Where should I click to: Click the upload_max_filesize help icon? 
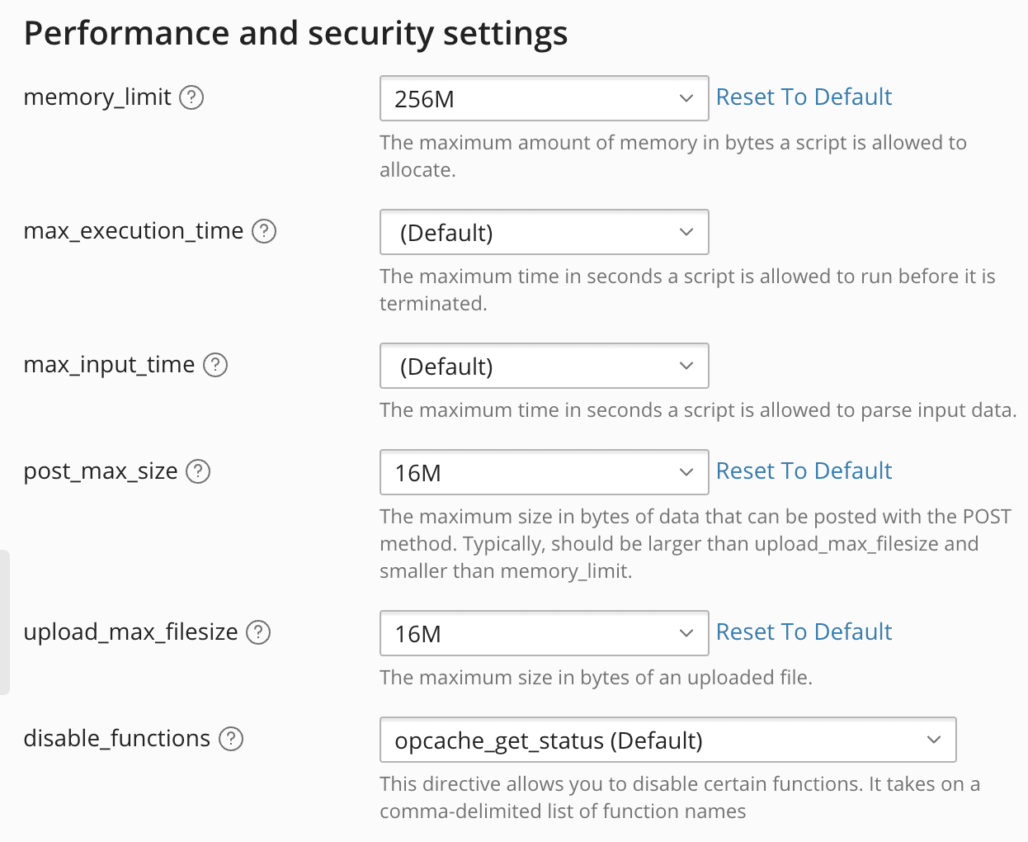tap(258, 632)
